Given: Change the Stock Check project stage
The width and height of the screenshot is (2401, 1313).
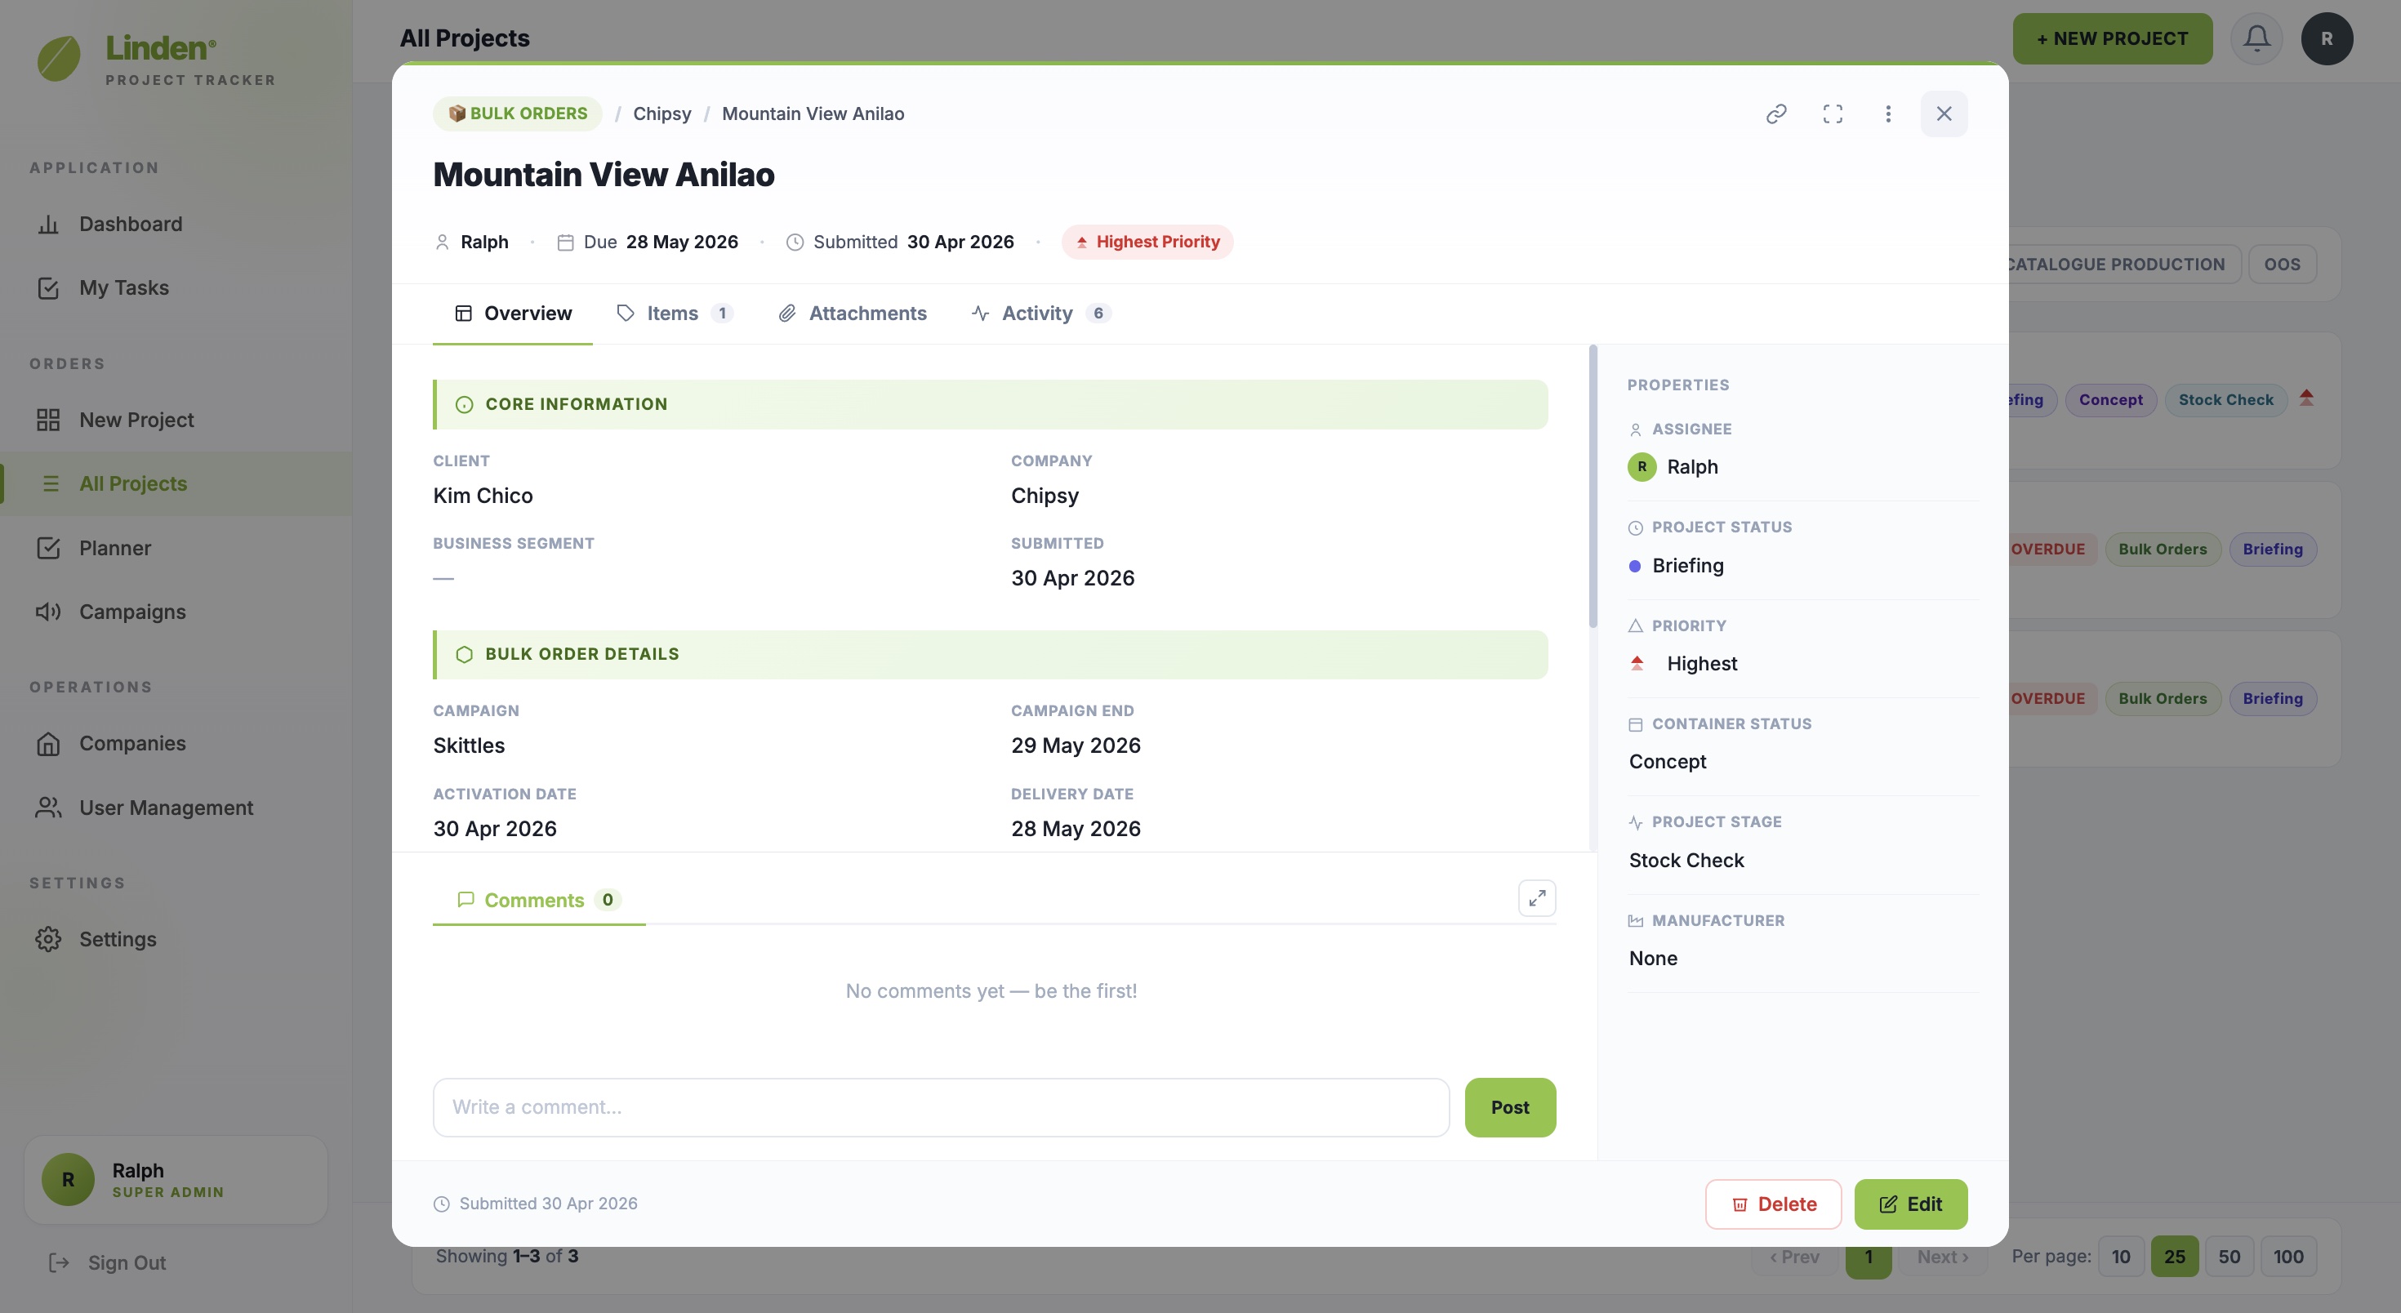Looking at the screenshot, I should [x=1686, y=860].
